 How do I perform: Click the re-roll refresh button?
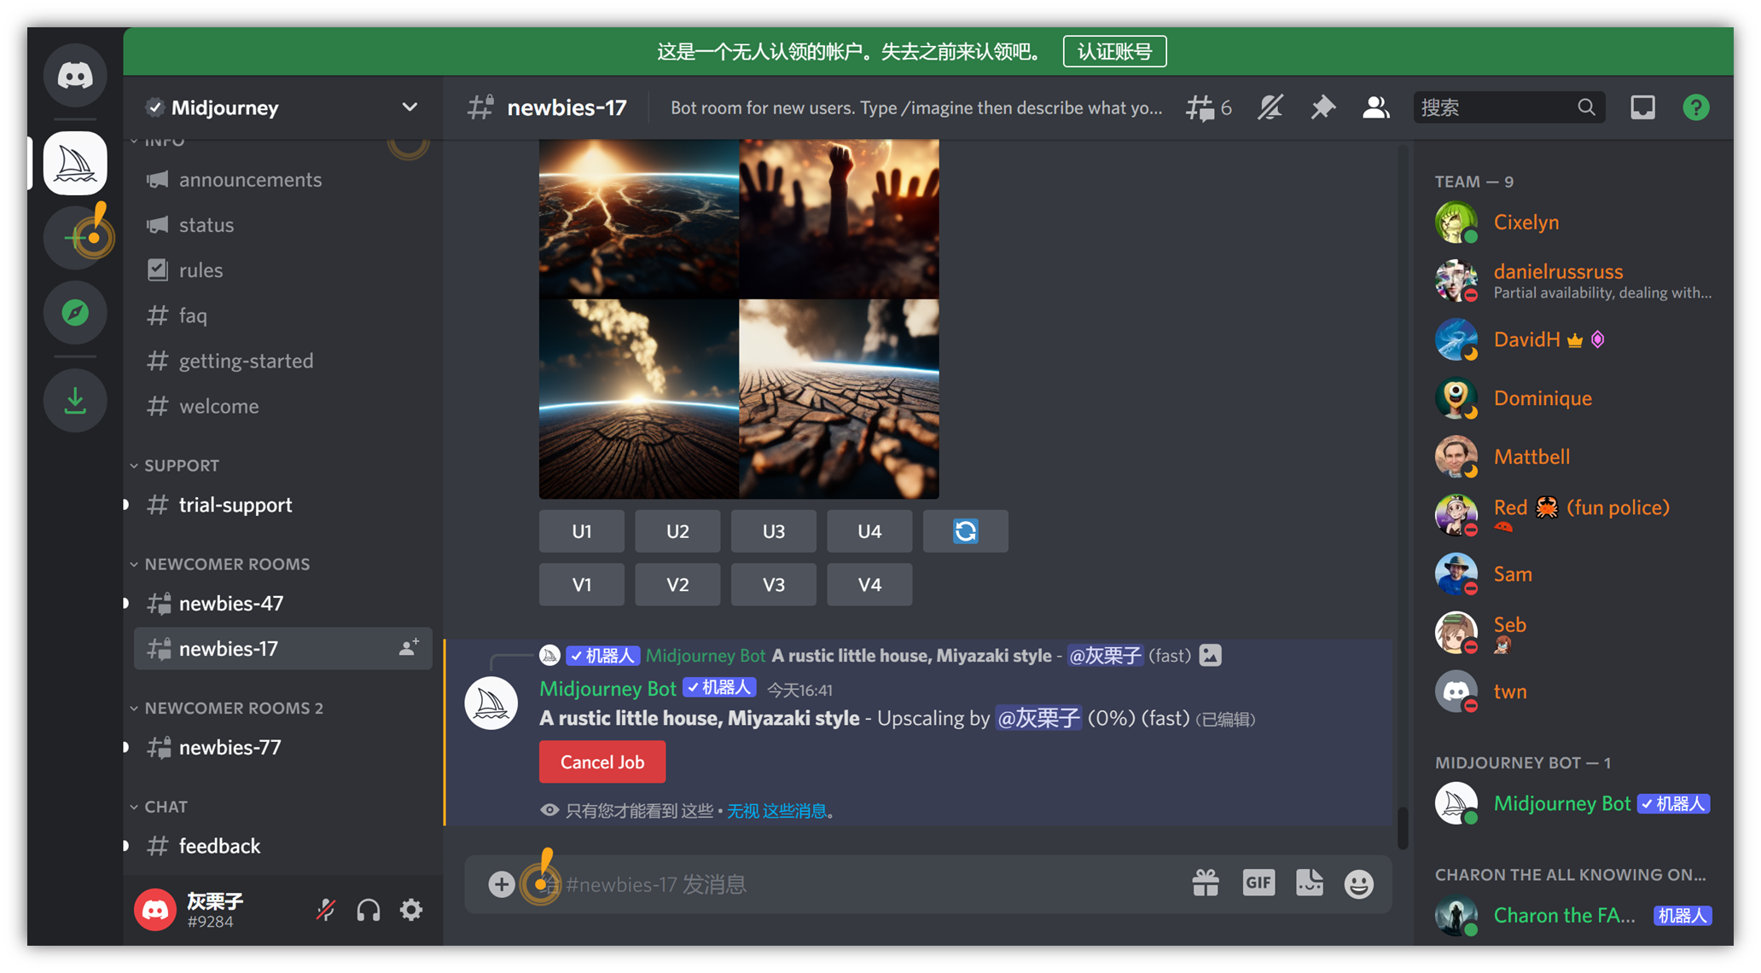pyautogui.click(x=965, y=531)
